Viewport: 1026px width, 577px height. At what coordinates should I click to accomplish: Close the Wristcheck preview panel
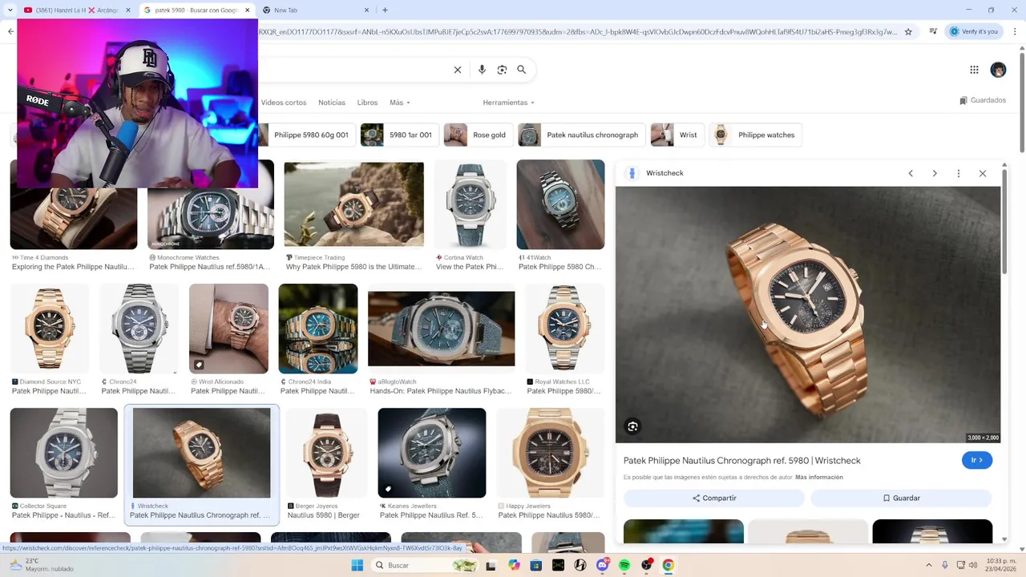[983, 173]
